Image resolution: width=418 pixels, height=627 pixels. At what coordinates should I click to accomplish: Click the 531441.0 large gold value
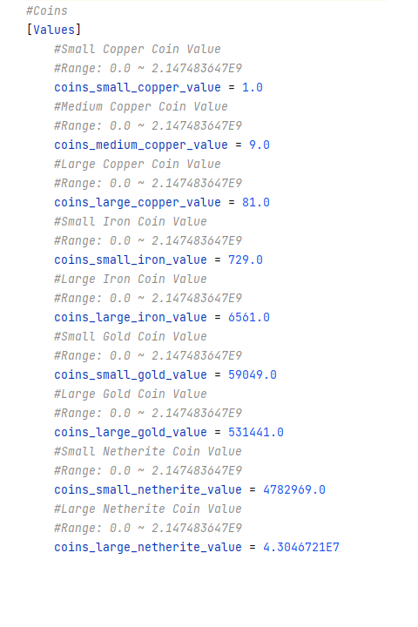point(256,433)
